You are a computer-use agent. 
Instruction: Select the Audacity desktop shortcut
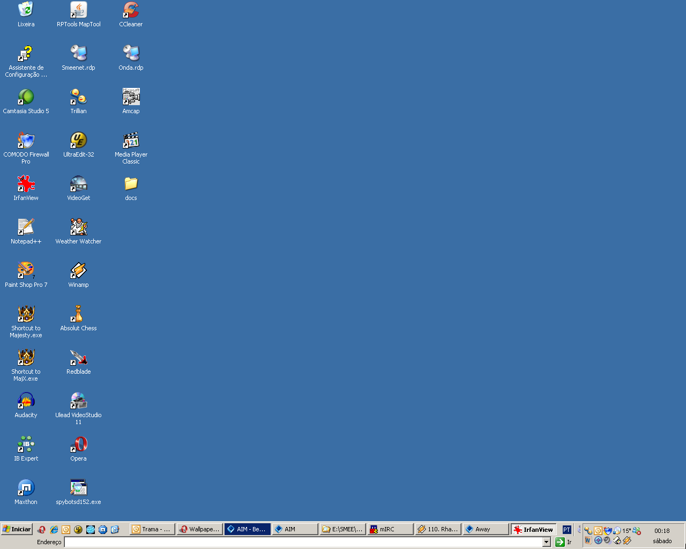click(26, 405)
